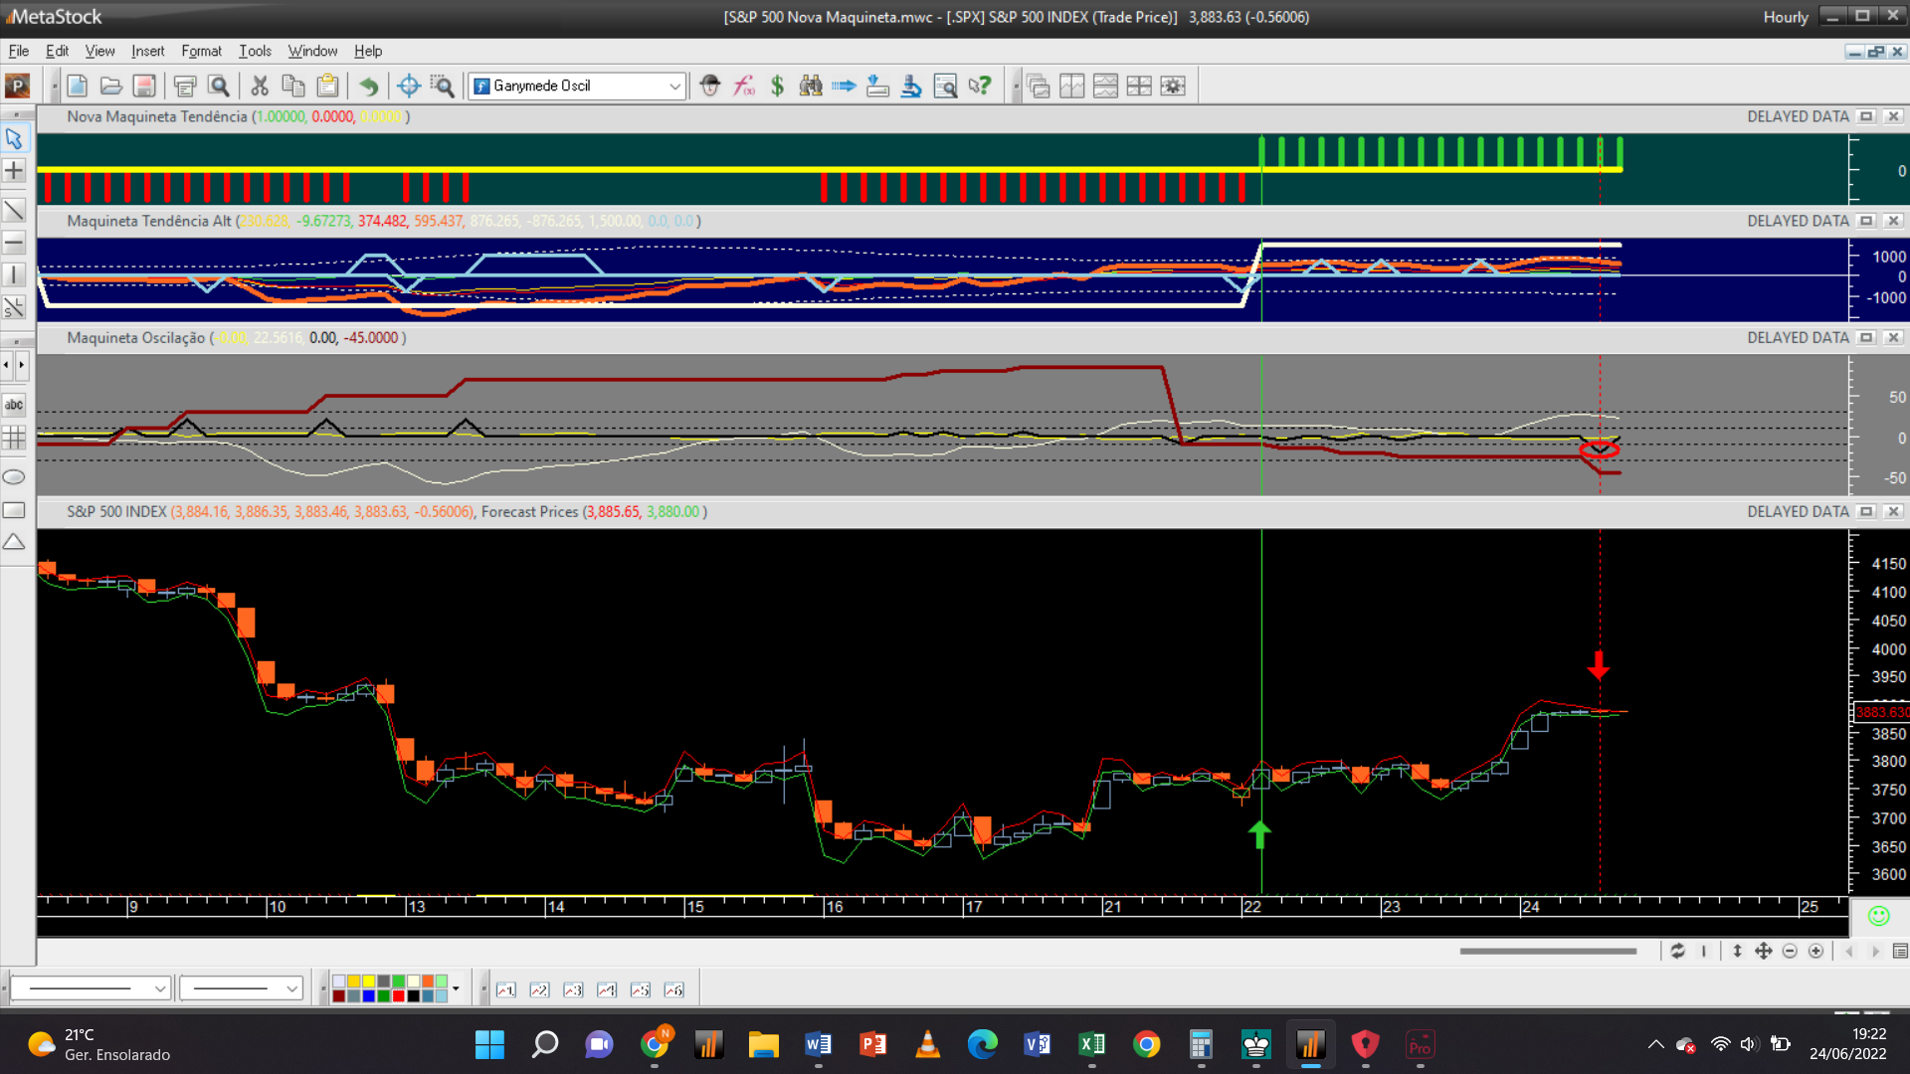Open The Explorer binoculars icon

point(811,87)
